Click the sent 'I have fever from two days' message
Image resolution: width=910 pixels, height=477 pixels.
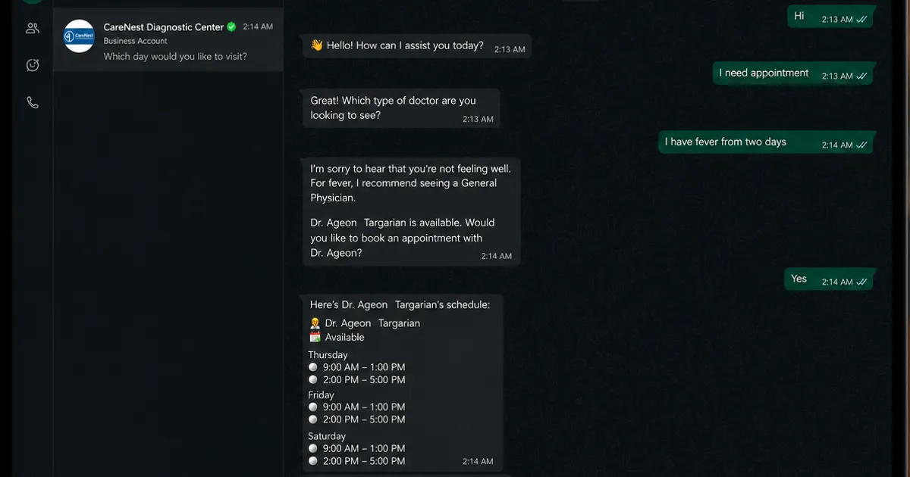(x=766, y=142)
